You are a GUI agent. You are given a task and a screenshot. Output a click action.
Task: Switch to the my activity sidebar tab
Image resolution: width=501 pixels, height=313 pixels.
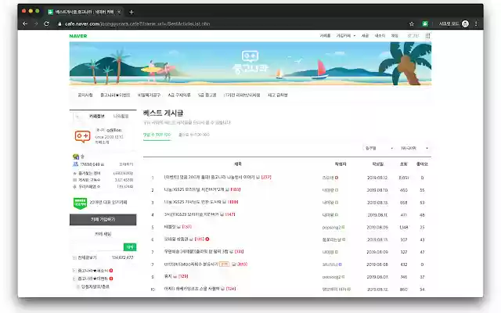(x=121, y=117)
